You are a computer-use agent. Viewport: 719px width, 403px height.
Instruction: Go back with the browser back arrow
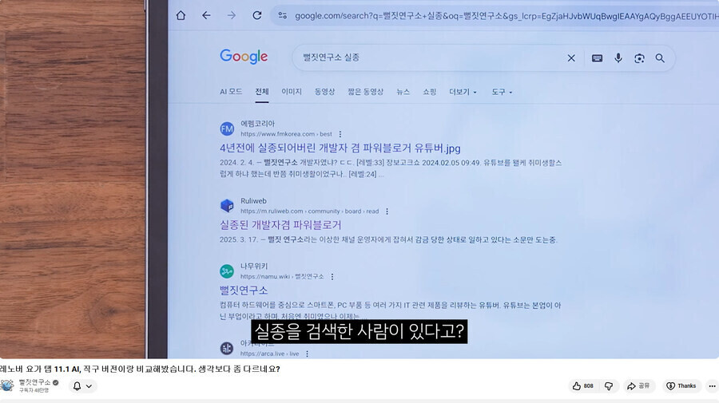tap(206, 16)
